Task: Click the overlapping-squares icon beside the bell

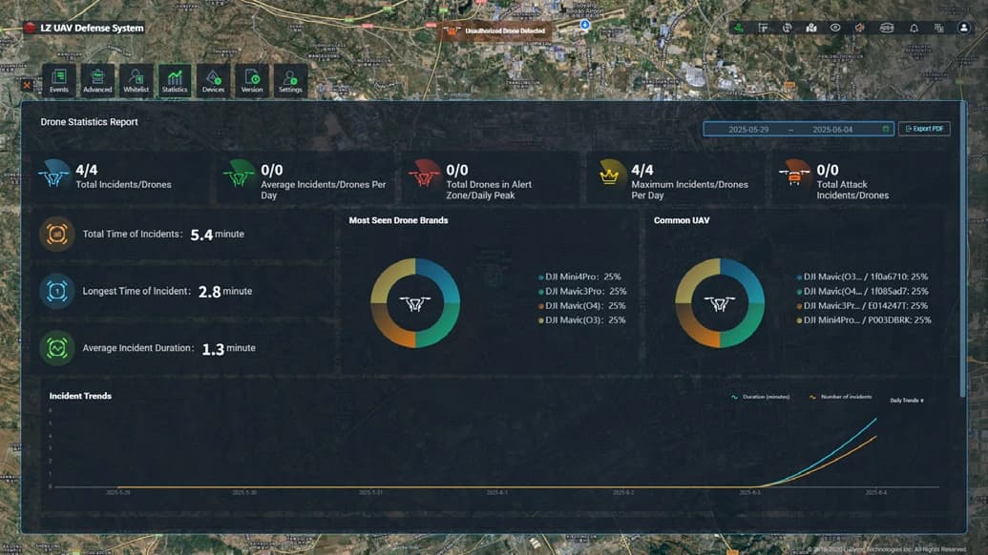Action: pyautogui.click(x=939, y=28)
